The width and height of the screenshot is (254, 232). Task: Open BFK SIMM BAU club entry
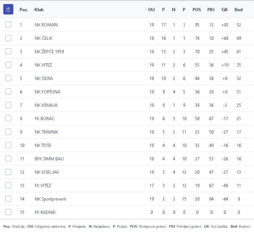pyautogui.click(x=49, y=159)
